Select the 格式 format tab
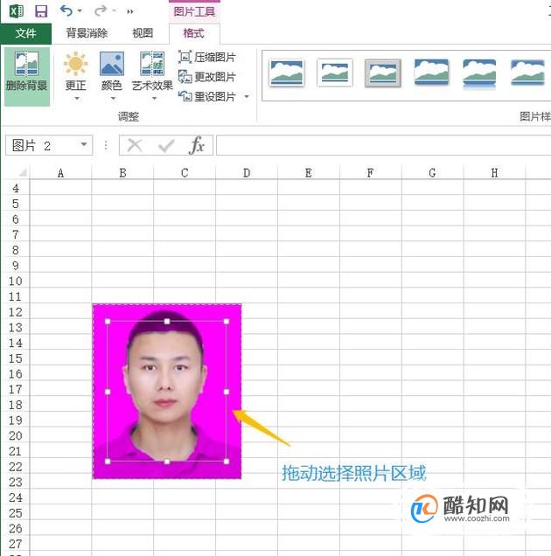 point(194,33)
